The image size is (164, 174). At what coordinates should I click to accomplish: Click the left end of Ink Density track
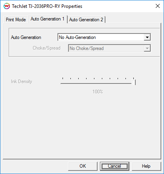click(62, 83)
